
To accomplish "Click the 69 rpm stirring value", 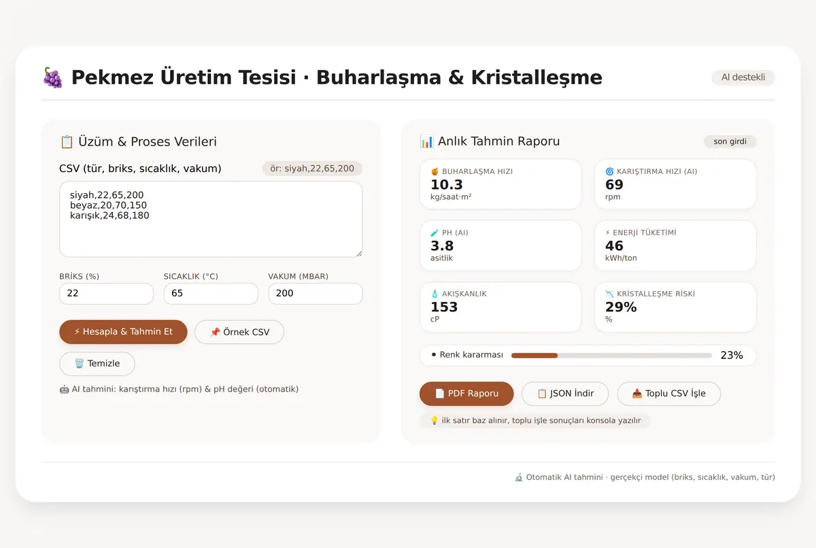I will pos(614,185).
